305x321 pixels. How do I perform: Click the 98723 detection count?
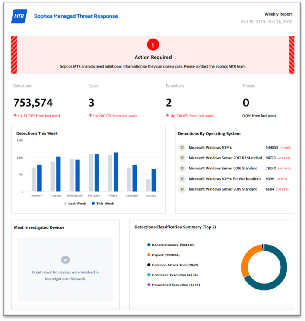(270, 158)
